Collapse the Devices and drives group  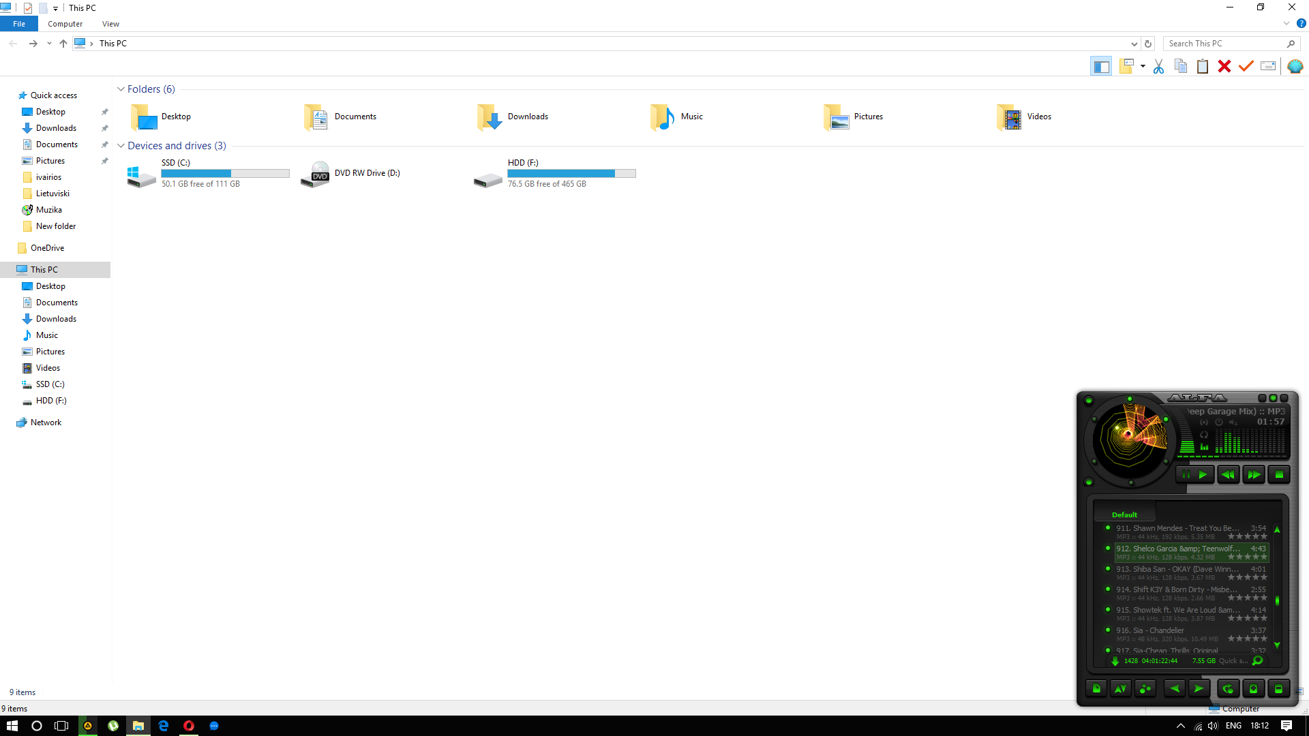coord(121,146)
